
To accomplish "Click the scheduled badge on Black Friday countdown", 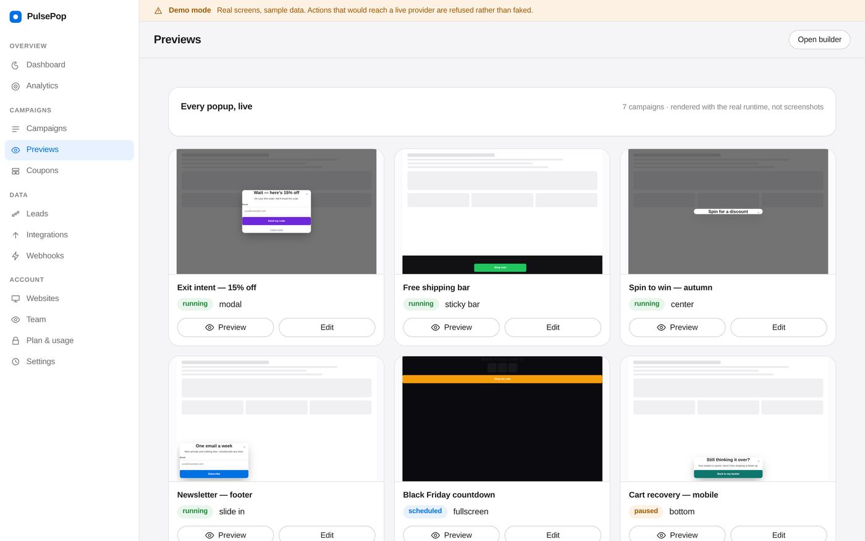I will (425, 511).
